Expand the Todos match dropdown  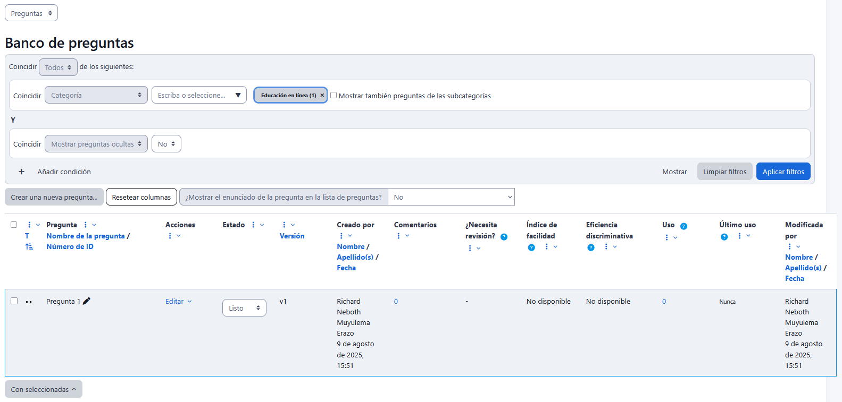[58, 67]
